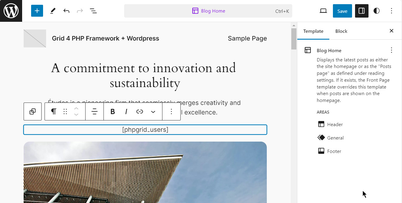This screenshot has width=402, height=203.
Task: Select the pencil Tools icon
Action: point(53,11)
